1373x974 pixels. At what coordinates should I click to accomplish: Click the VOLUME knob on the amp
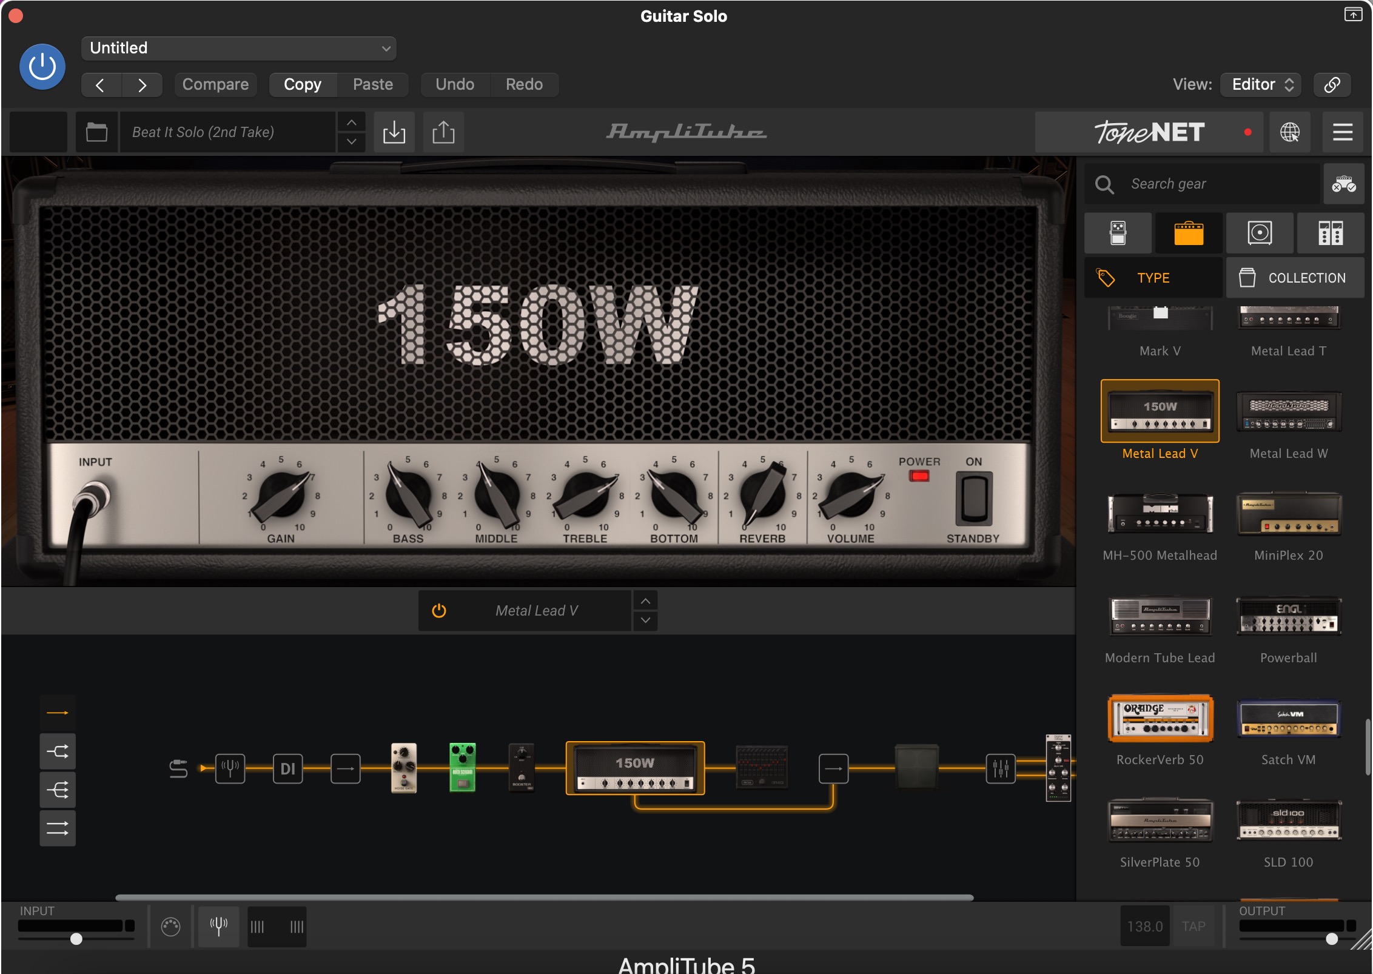[850, 495]
